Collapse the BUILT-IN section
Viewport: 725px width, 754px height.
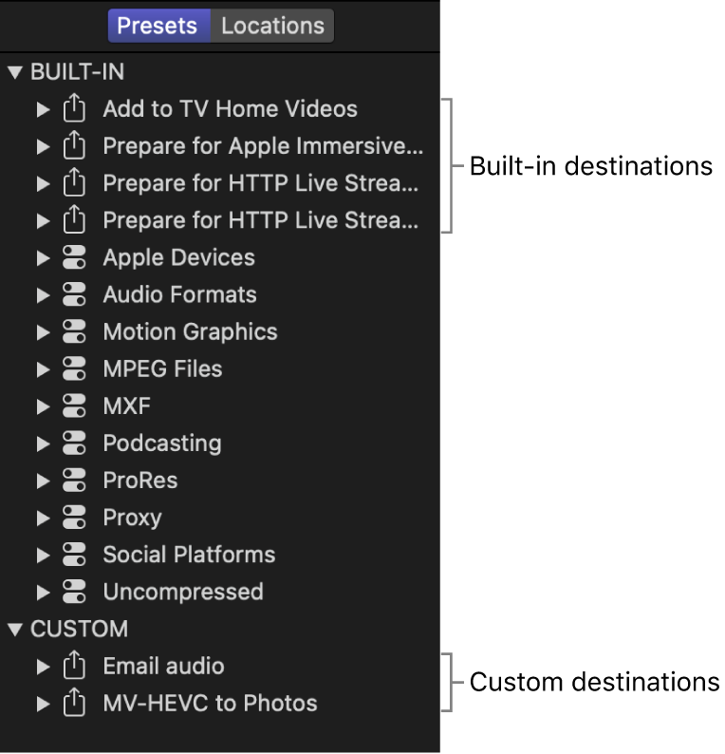click(14, 72)
